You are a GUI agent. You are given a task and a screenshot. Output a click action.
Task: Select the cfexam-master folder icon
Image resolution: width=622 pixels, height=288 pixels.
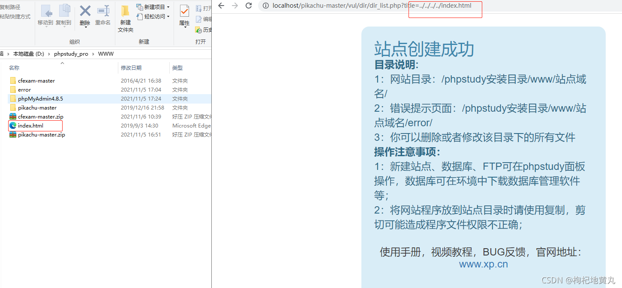pos(13,80)
